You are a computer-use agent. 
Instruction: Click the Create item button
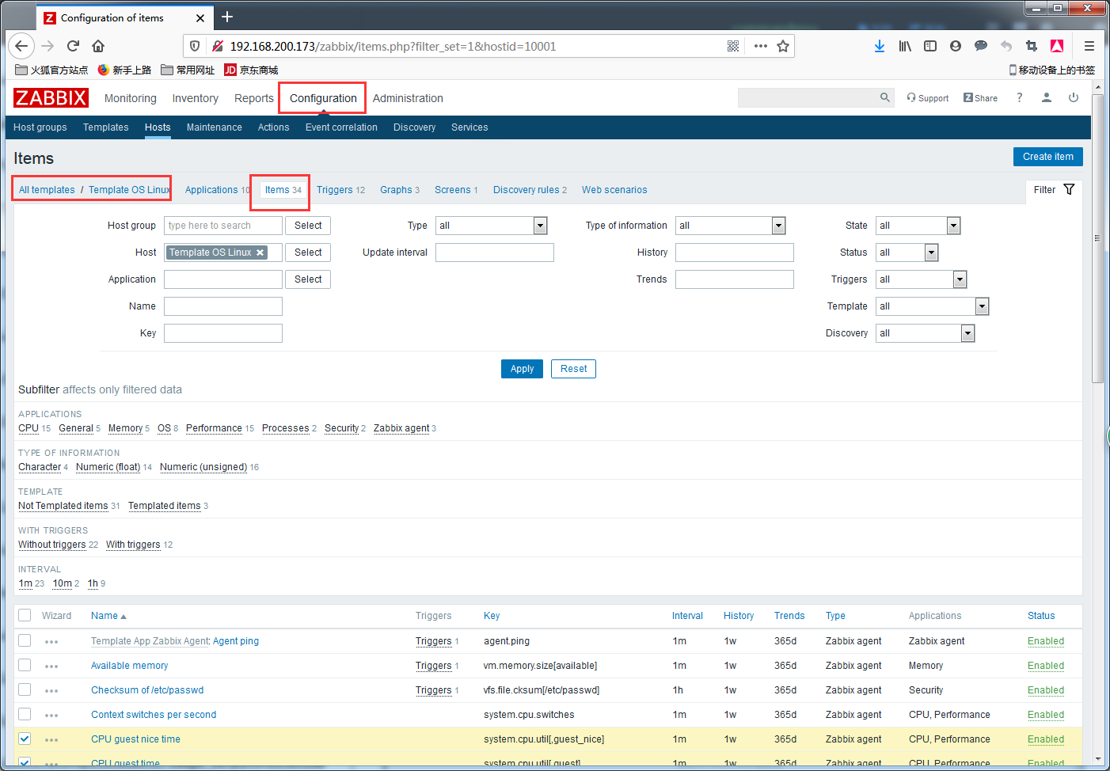1048,157
